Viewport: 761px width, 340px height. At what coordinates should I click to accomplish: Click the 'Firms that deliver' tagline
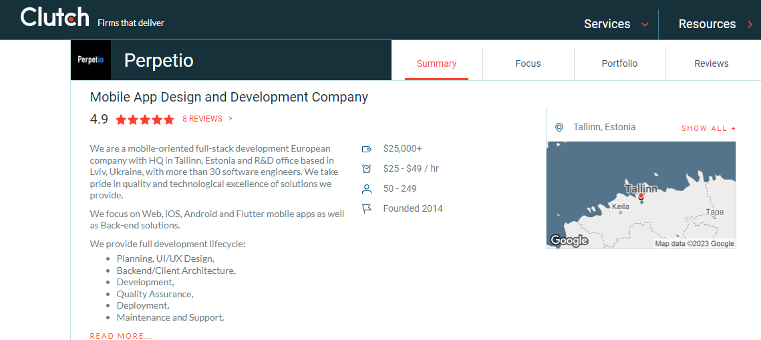(131, 23)
